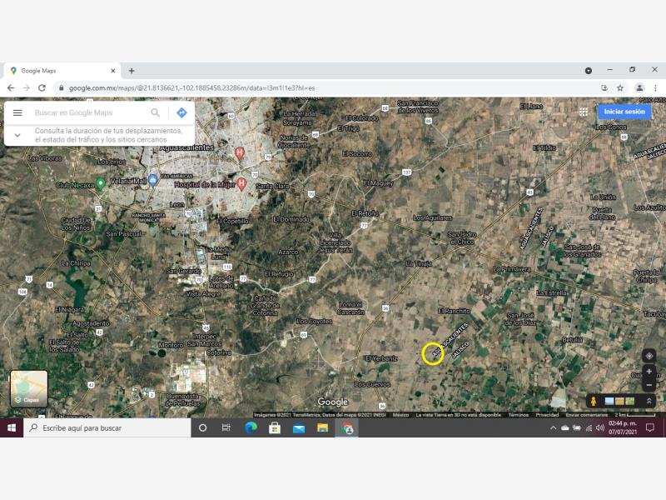Click the Windows taskbar search box
The height and width of the screenshot is (500, 666).
pos(107,427)
